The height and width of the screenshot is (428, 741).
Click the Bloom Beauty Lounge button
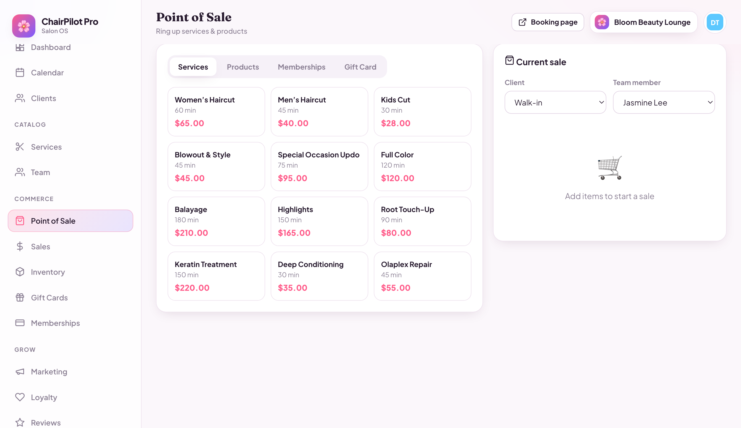click(643, 22)
